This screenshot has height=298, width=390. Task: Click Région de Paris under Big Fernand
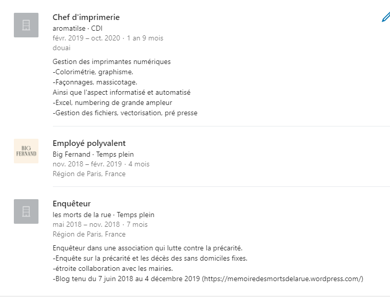(x=89, y=174)
